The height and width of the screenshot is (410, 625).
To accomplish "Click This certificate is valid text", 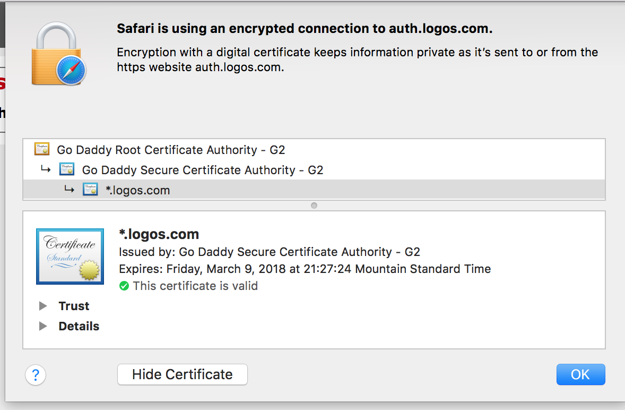I will (195, 286).
